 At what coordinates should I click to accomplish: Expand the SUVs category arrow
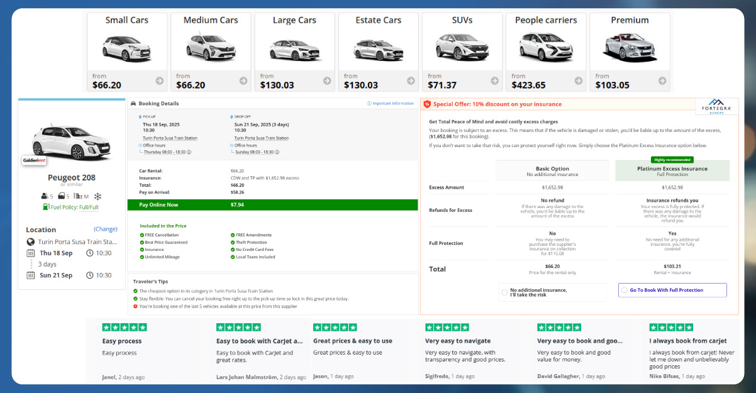coord(494,80)
